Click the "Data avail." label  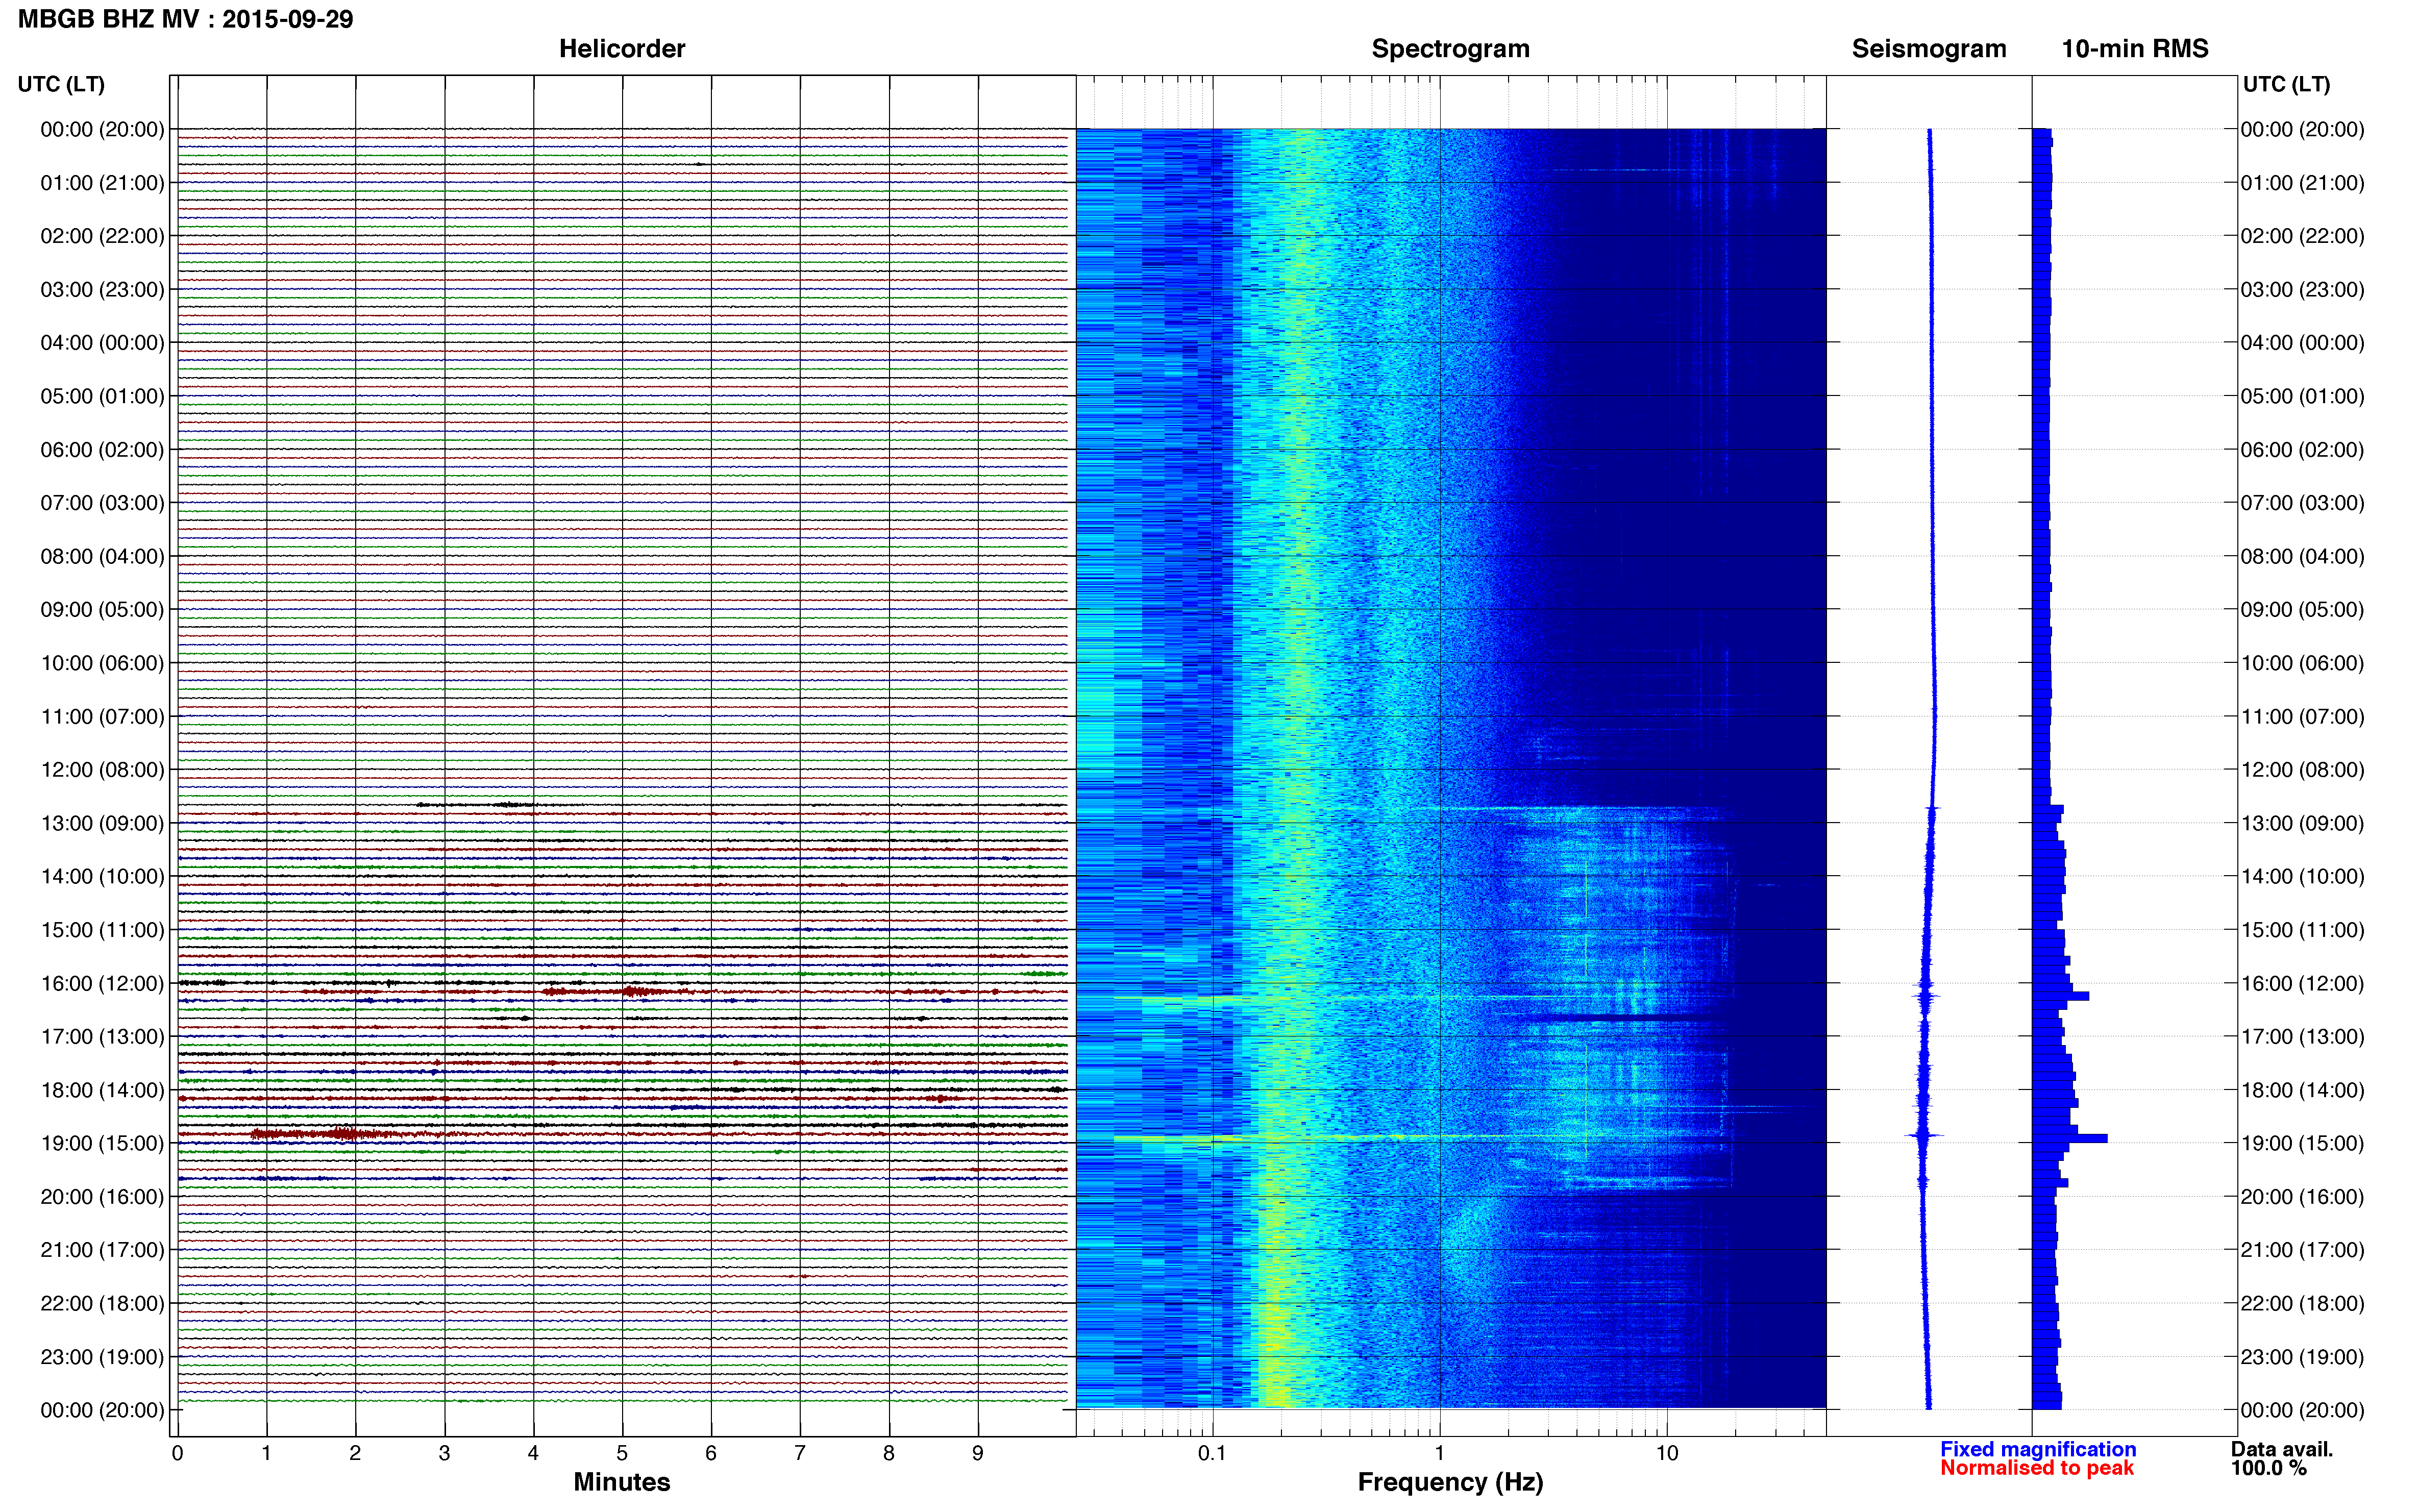click(x=2282, y=1449)
